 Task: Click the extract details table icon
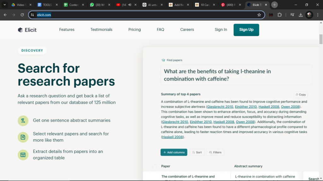click(x=23, y=155)
